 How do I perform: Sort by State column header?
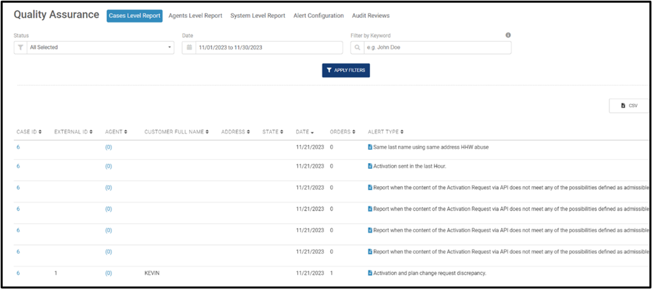point(273,132)
